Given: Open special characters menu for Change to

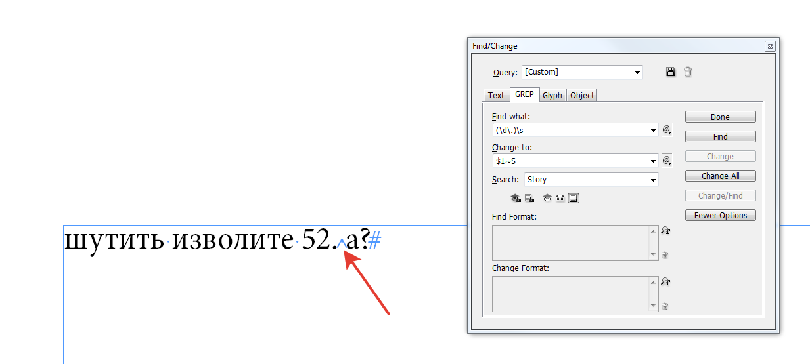Looking at the screenshot, I should 666,161.
